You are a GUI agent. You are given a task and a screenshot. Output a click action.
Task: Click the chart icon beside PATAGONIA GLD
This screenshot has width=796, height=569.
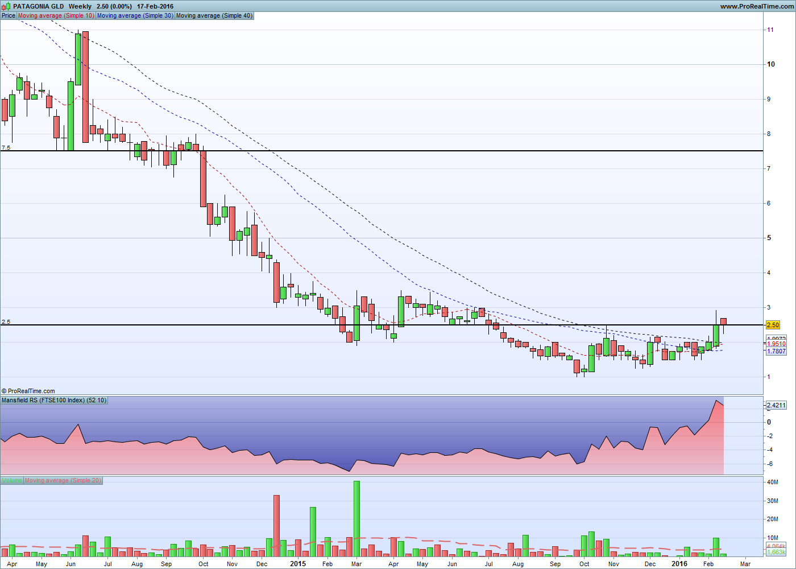(6, 6)
